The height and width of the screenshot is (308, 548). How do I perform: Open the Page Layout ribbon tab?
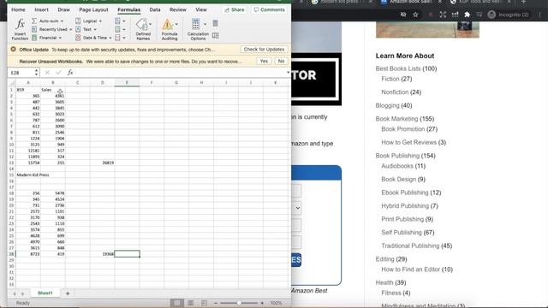coord(93,9)
